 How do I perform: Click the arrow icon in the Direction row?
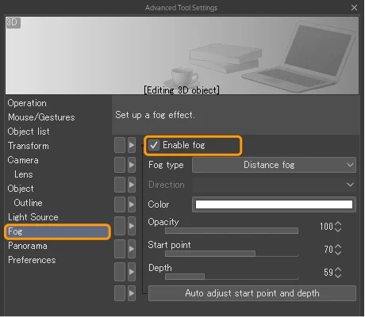(x=132, y=185)
